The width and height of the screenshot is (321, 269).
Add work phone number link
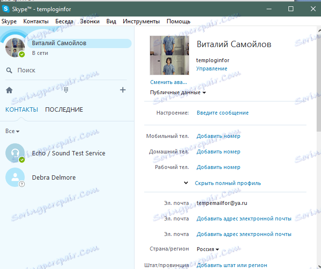coord(218,167)
